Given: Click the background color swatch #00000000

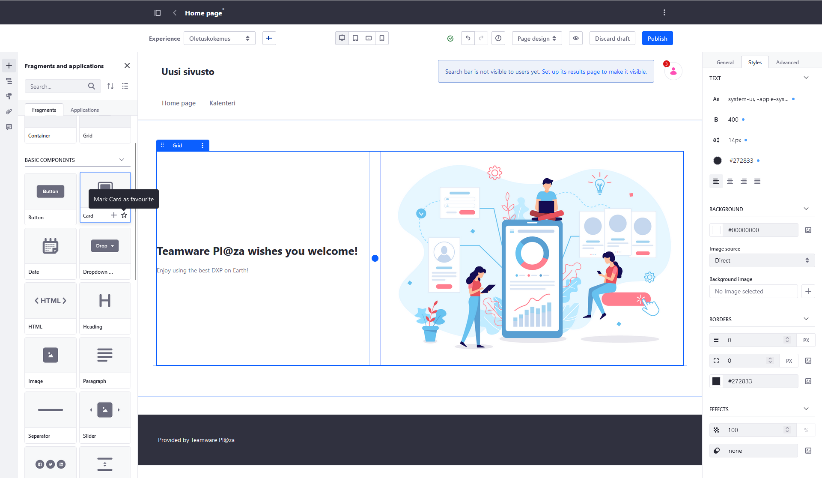Looking at the screenshot, I should click(716, 230).
